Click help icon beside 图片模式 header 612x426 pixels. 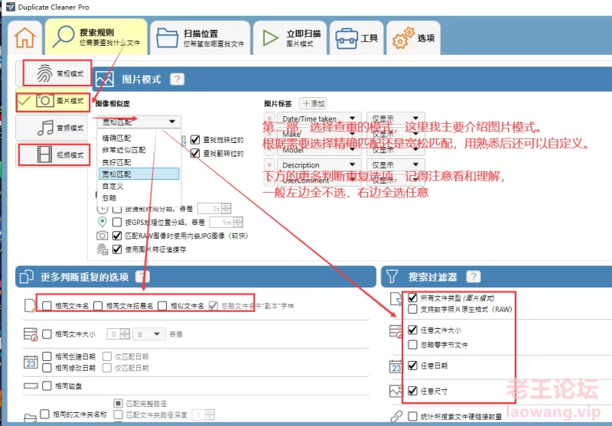click(x=177, y=80)
